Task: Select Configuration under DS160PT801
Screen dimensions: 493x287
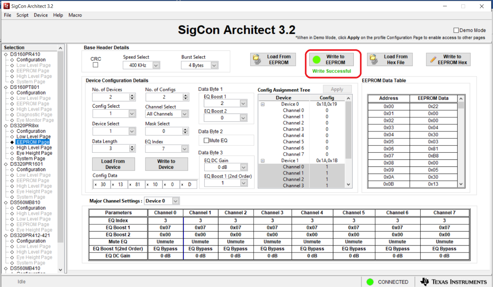Action: 31,93
